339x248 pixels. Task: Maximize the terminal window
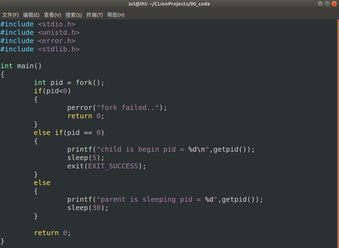coord(327,4)
